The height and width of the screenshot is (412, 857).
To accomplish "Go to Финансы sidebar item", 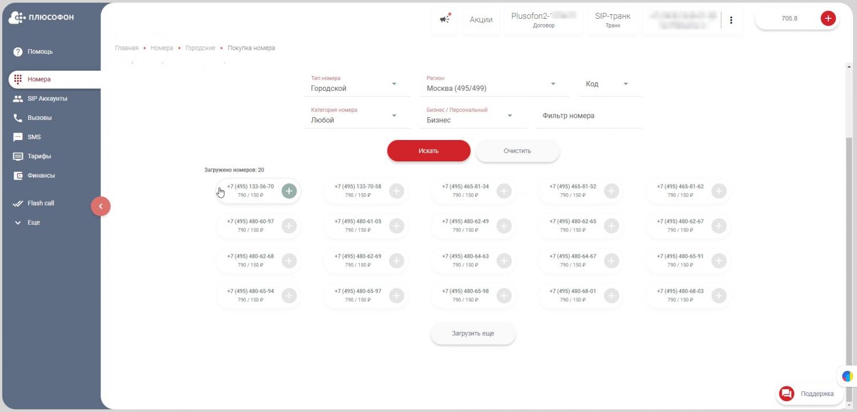I will [x=41, y=175].
